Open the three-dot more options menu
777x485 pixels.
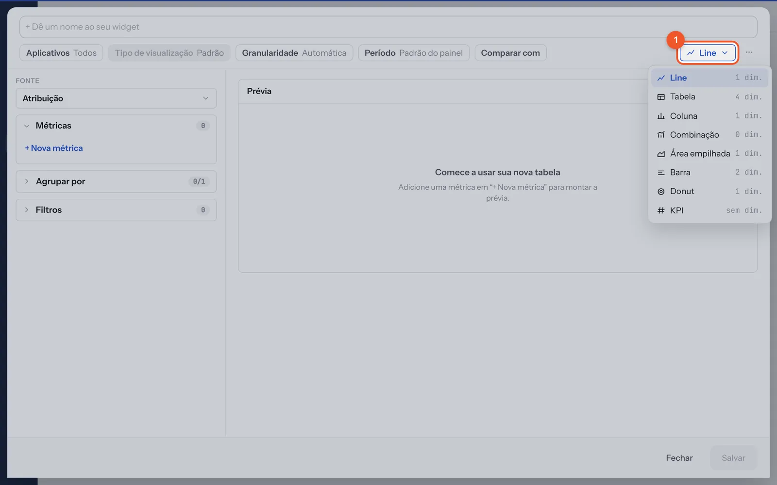[x=749, y=52]
